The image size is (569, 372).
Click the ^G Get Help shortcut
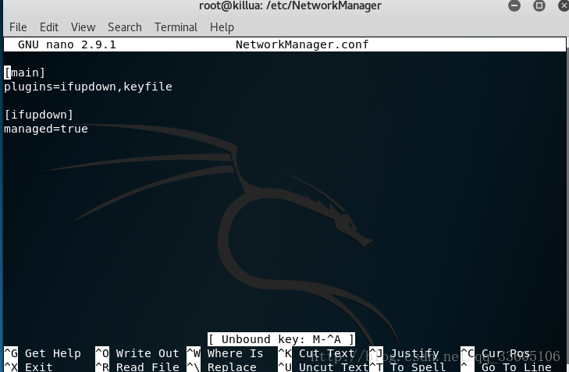[42, 353]
